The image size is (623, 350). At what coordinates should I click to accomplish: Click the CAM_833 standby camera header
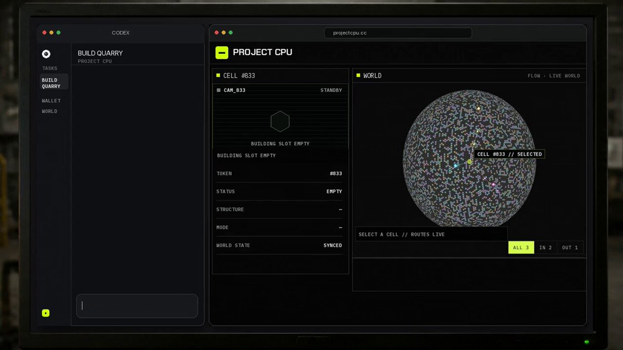(280, 90)
